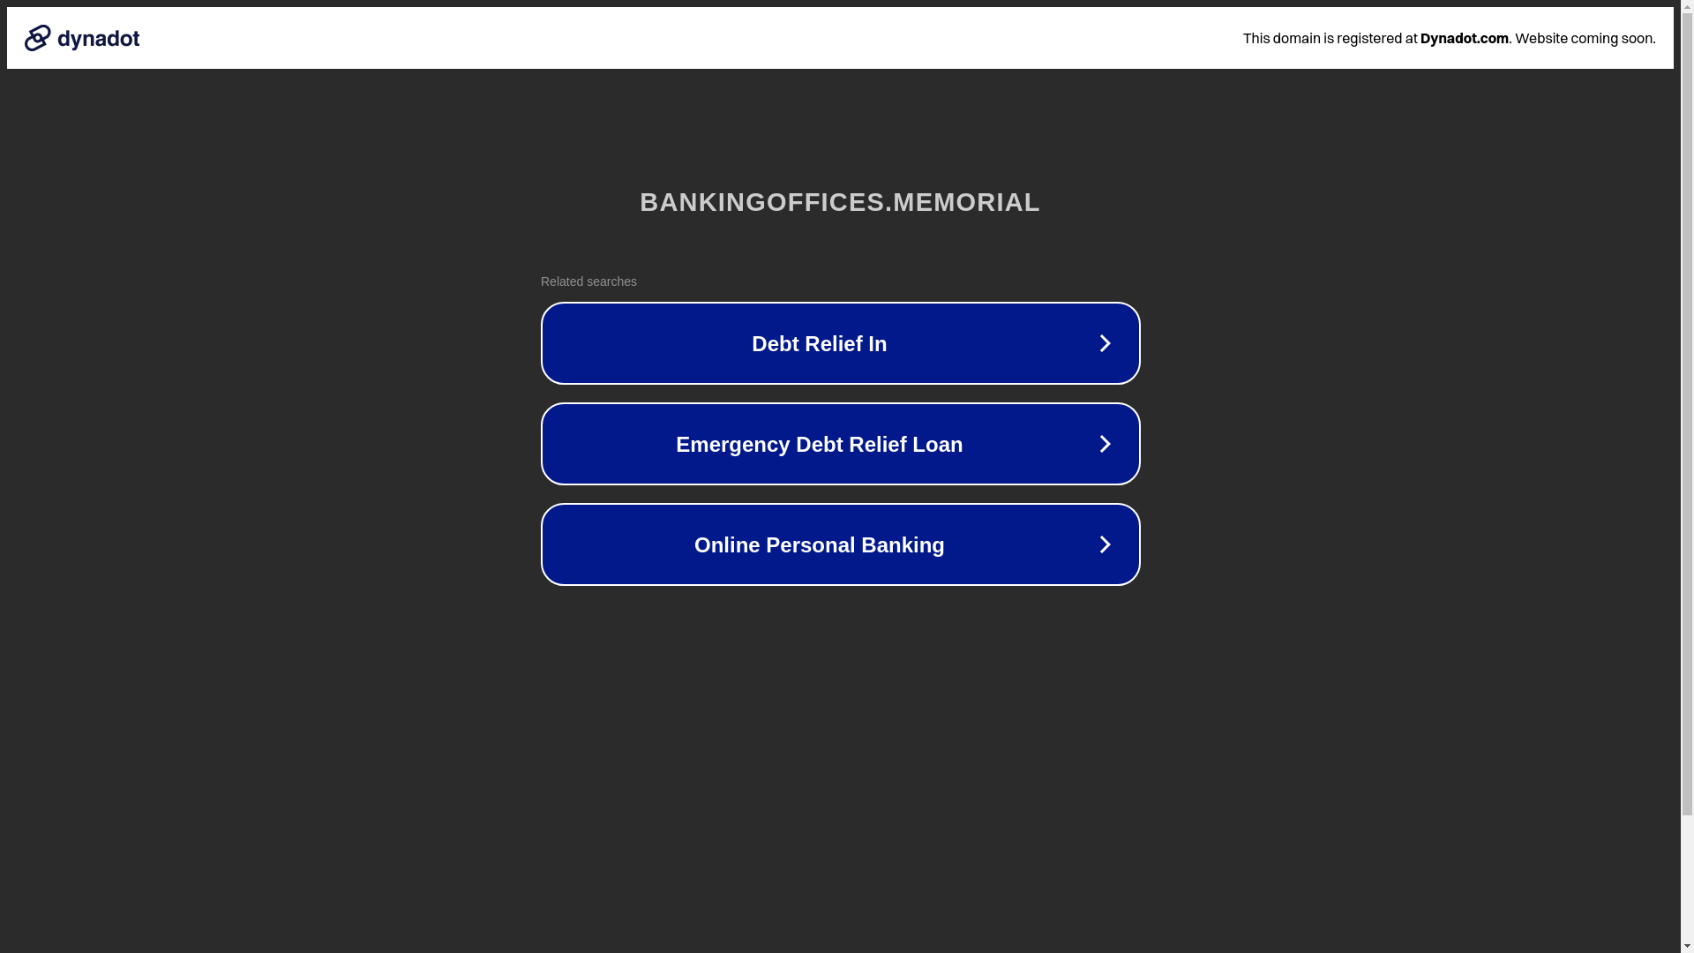Click the BANKINGOFFICES.MEMORIAL heading
Image resolution: width=1694 pixels, height=953 pixels.
point(840,202)
